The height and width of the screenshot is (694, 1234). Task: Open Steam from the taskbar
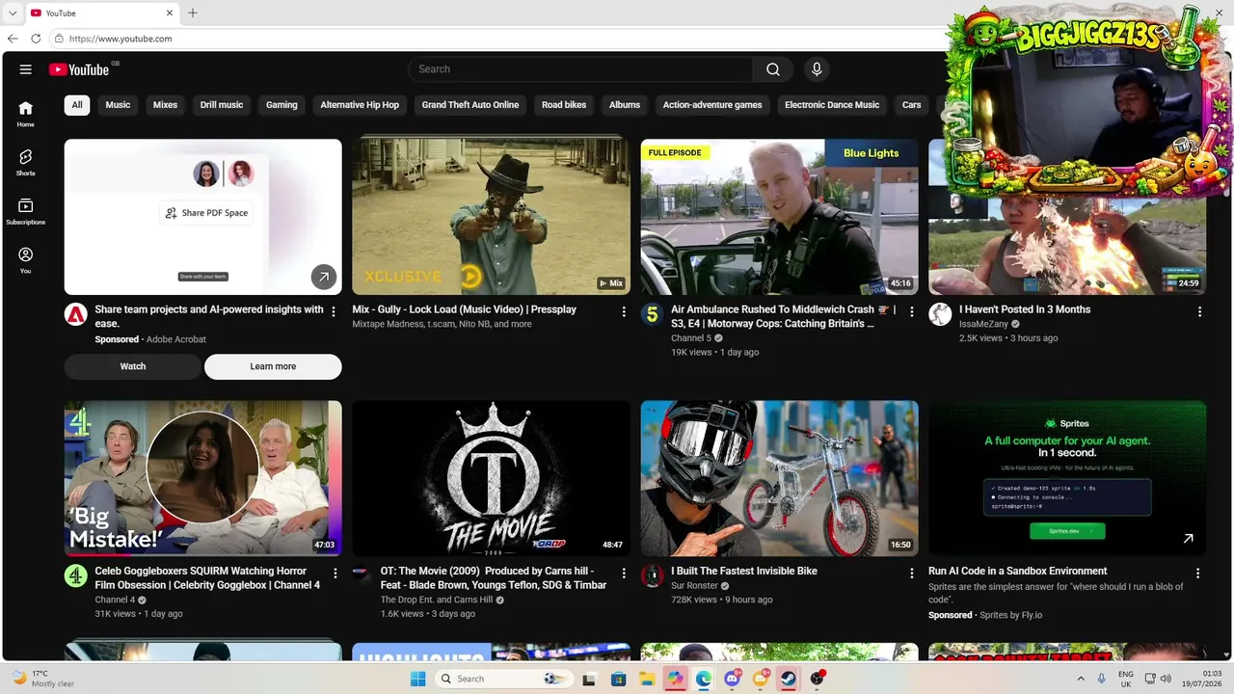[789, 679]
